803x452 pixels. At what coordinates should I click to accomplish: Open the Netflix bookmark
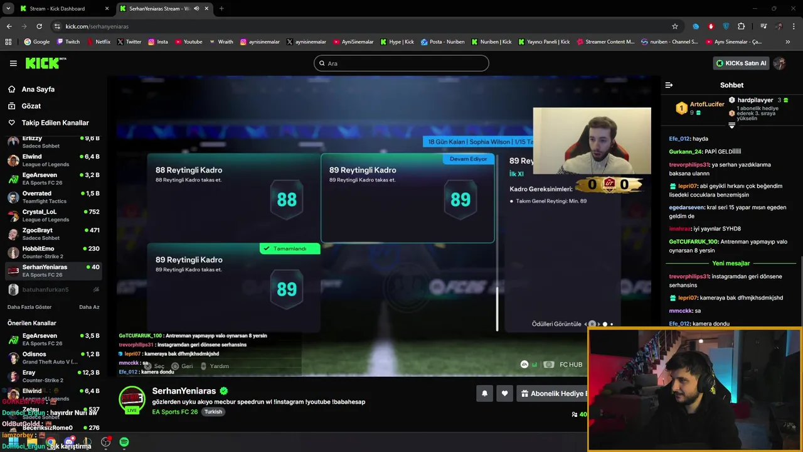[98, 42]
